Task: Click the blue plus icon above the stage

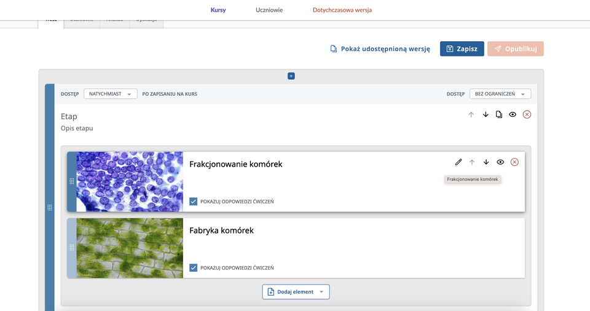Action: pos(291,76)
